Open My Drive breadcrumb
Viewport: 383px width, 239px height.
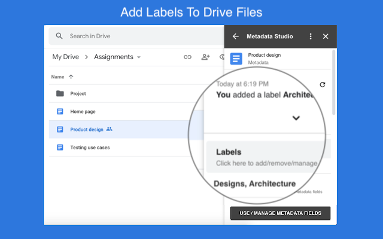65,57
